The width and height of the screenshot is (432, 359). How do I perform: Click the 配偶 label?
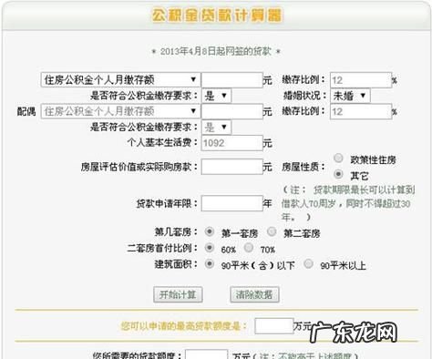[26, 111]
